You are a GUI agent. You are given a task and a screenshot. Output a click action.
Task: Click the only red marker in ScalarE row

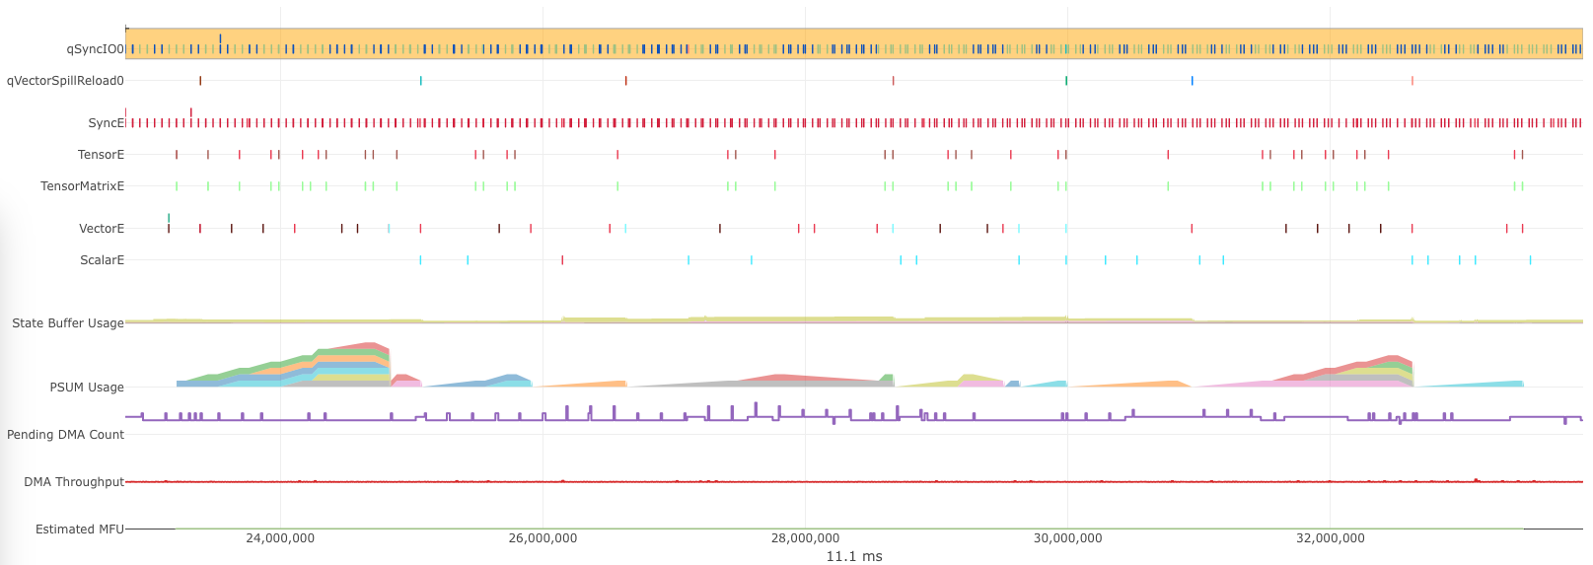click(562, 260)
